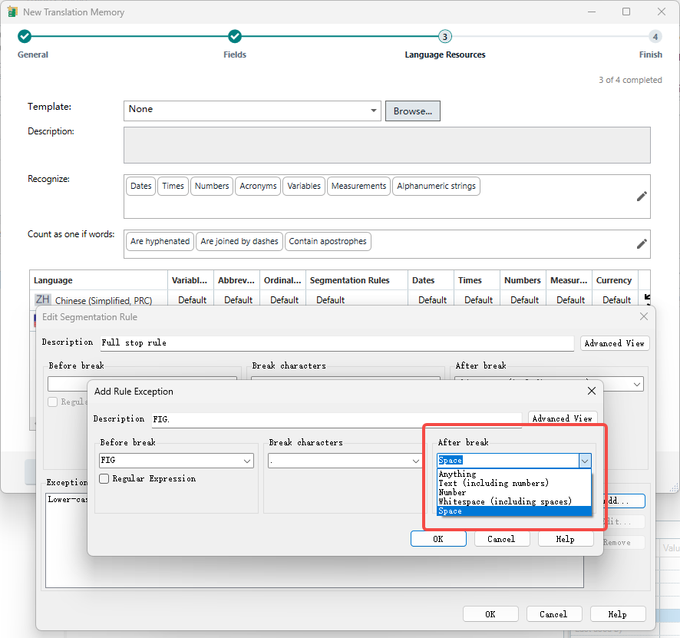Click the Fields step checkmark circle
This screenshot has width=680, height=638.
click(235, 36)
